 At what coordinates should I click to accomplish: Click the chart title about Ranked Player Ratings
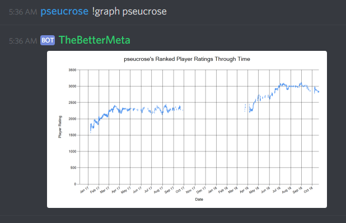pyautogui.click(x=187, y=59)
